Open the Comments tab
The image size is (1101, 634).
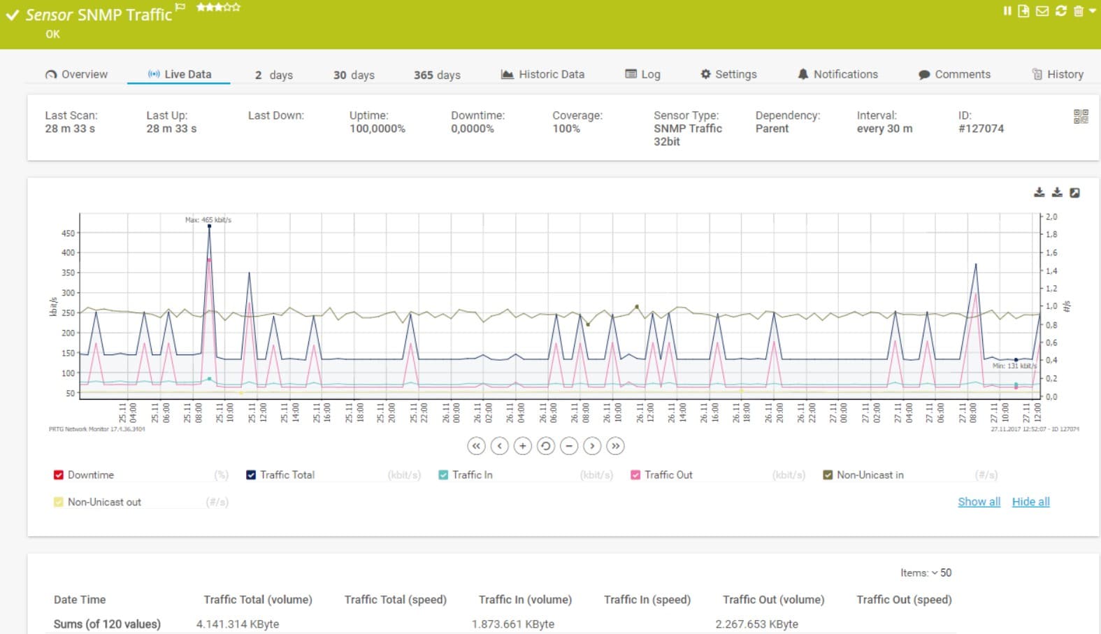point(954,74)
